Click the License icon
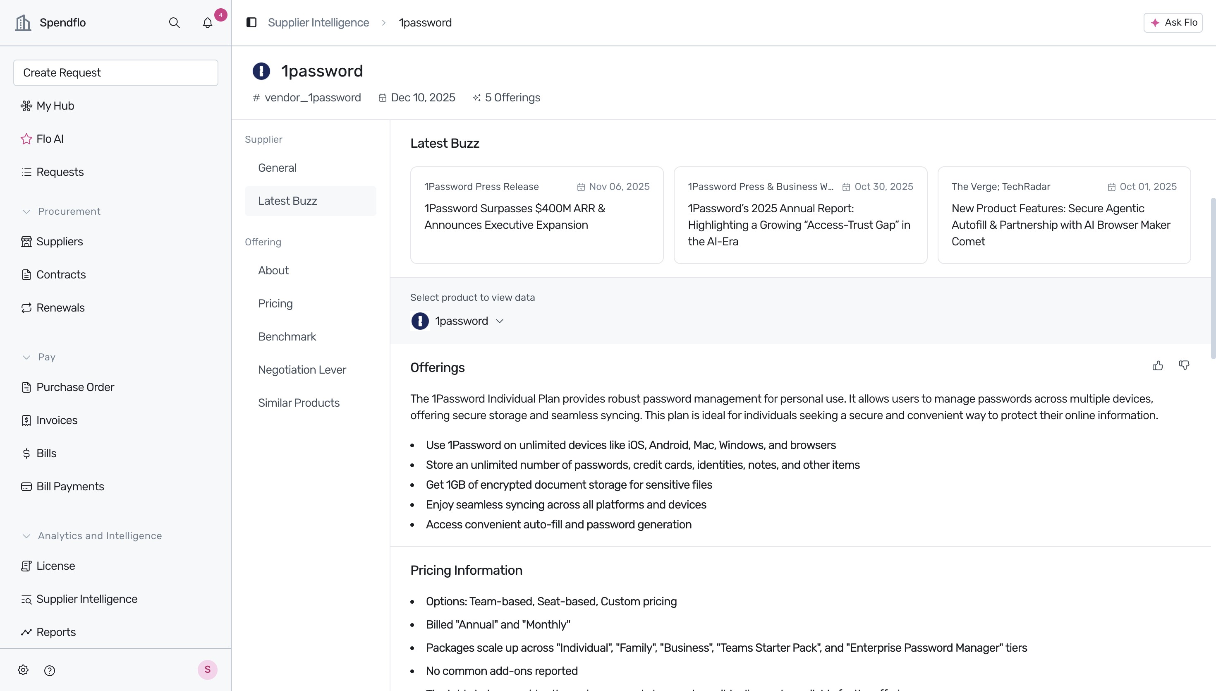Viewport: 1216px width, 691px height. [x=26, y=566]
